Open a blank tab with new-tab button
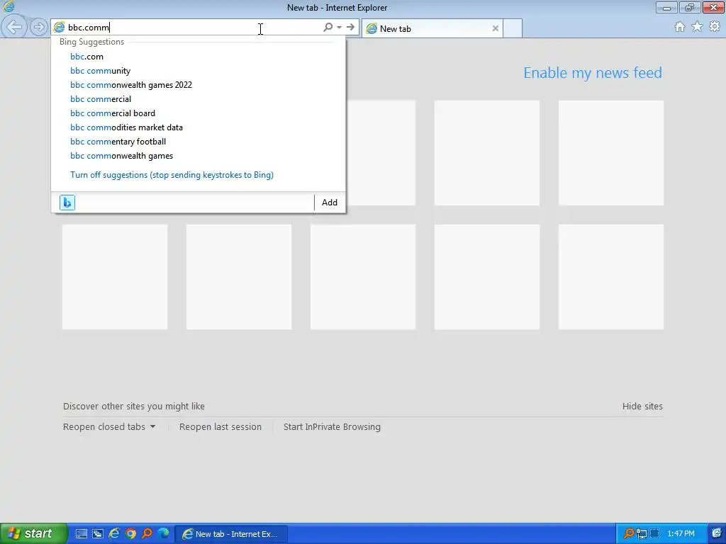726x544 pixels. tap(513, 28)
